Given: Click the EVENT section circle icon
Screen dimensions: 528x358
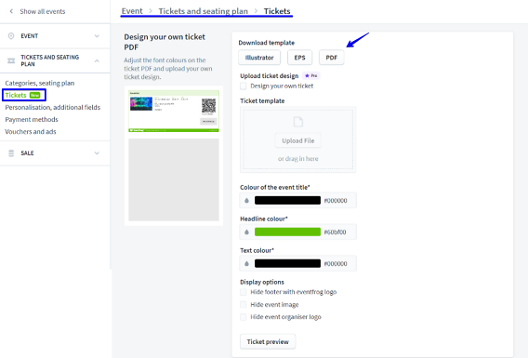Looking at the screenshot, I should [x=11, y=35].
